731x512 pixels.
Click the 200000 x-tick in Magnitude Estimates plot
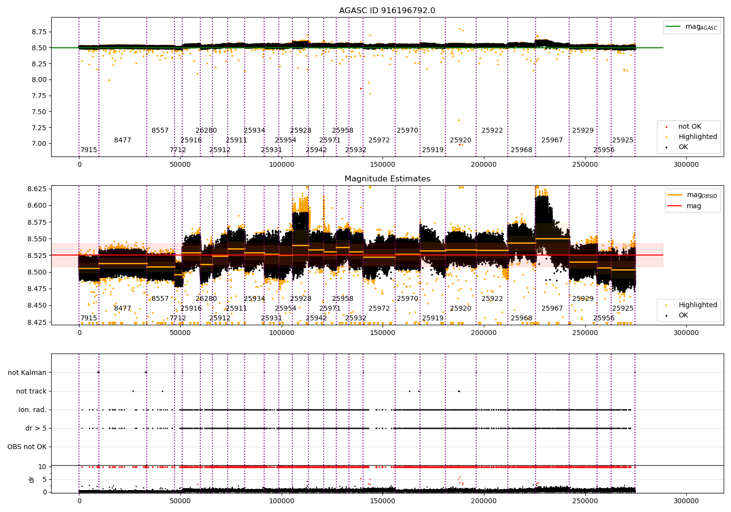tap(483, 333)
